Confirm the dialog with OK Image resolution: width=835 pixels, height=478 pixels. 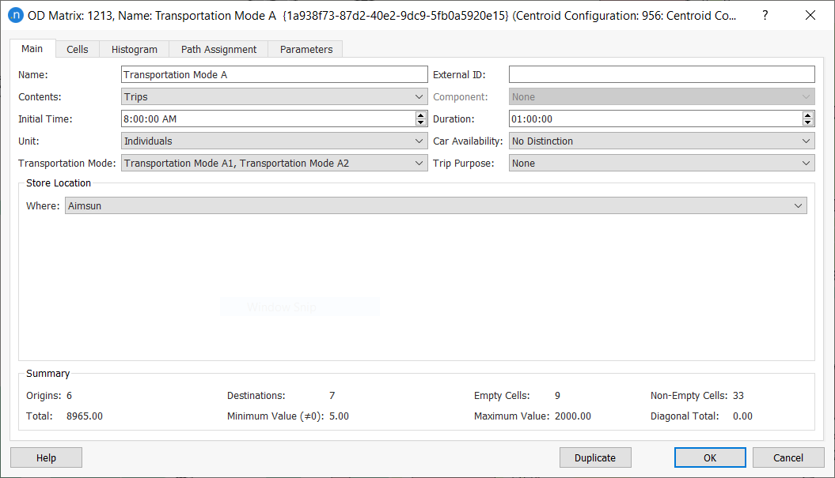[x=709, y=457]
